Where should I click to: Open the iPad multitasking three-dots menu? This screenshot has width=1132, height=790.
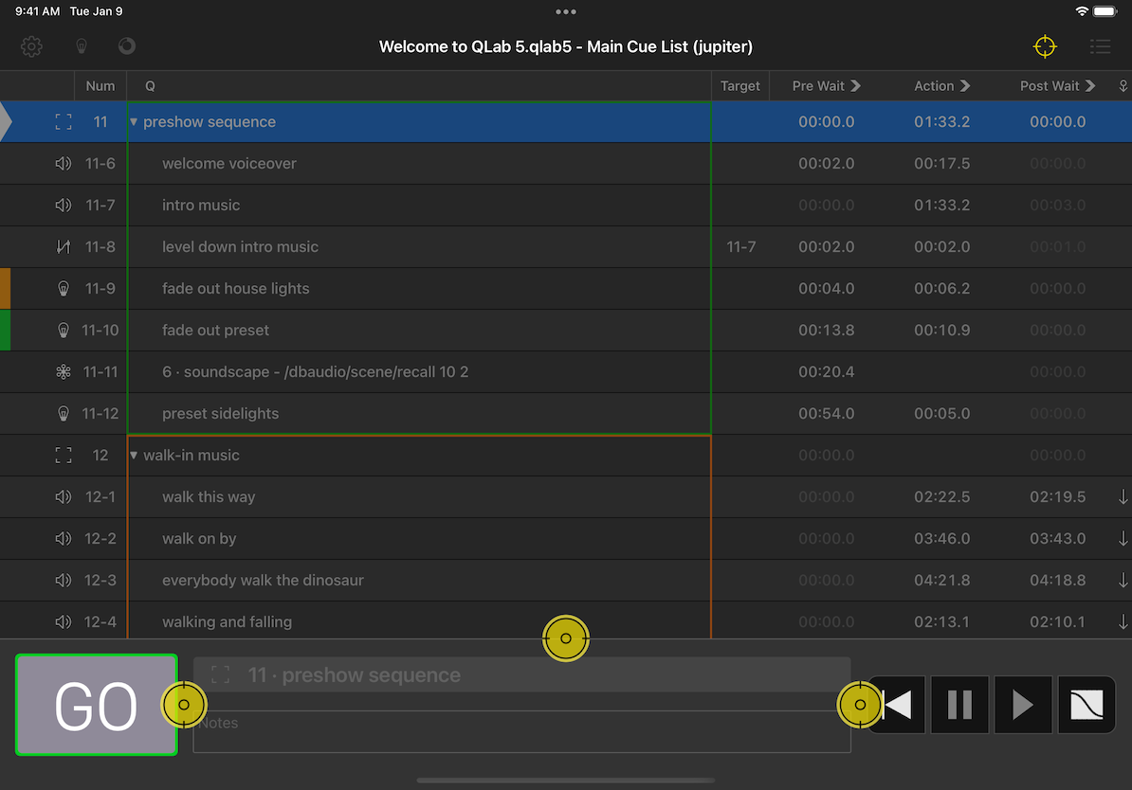[566, 11]
